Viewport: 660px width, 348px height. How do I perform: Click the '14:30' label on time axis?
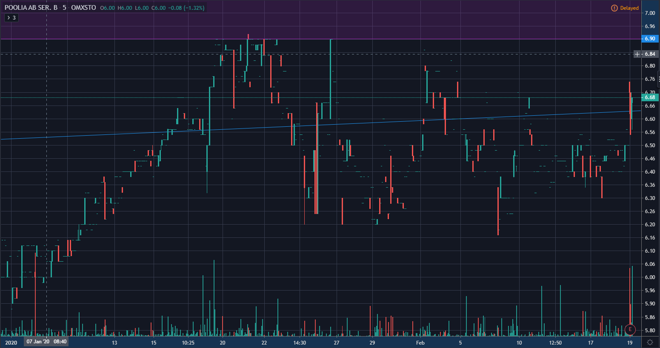click(300, 342)
